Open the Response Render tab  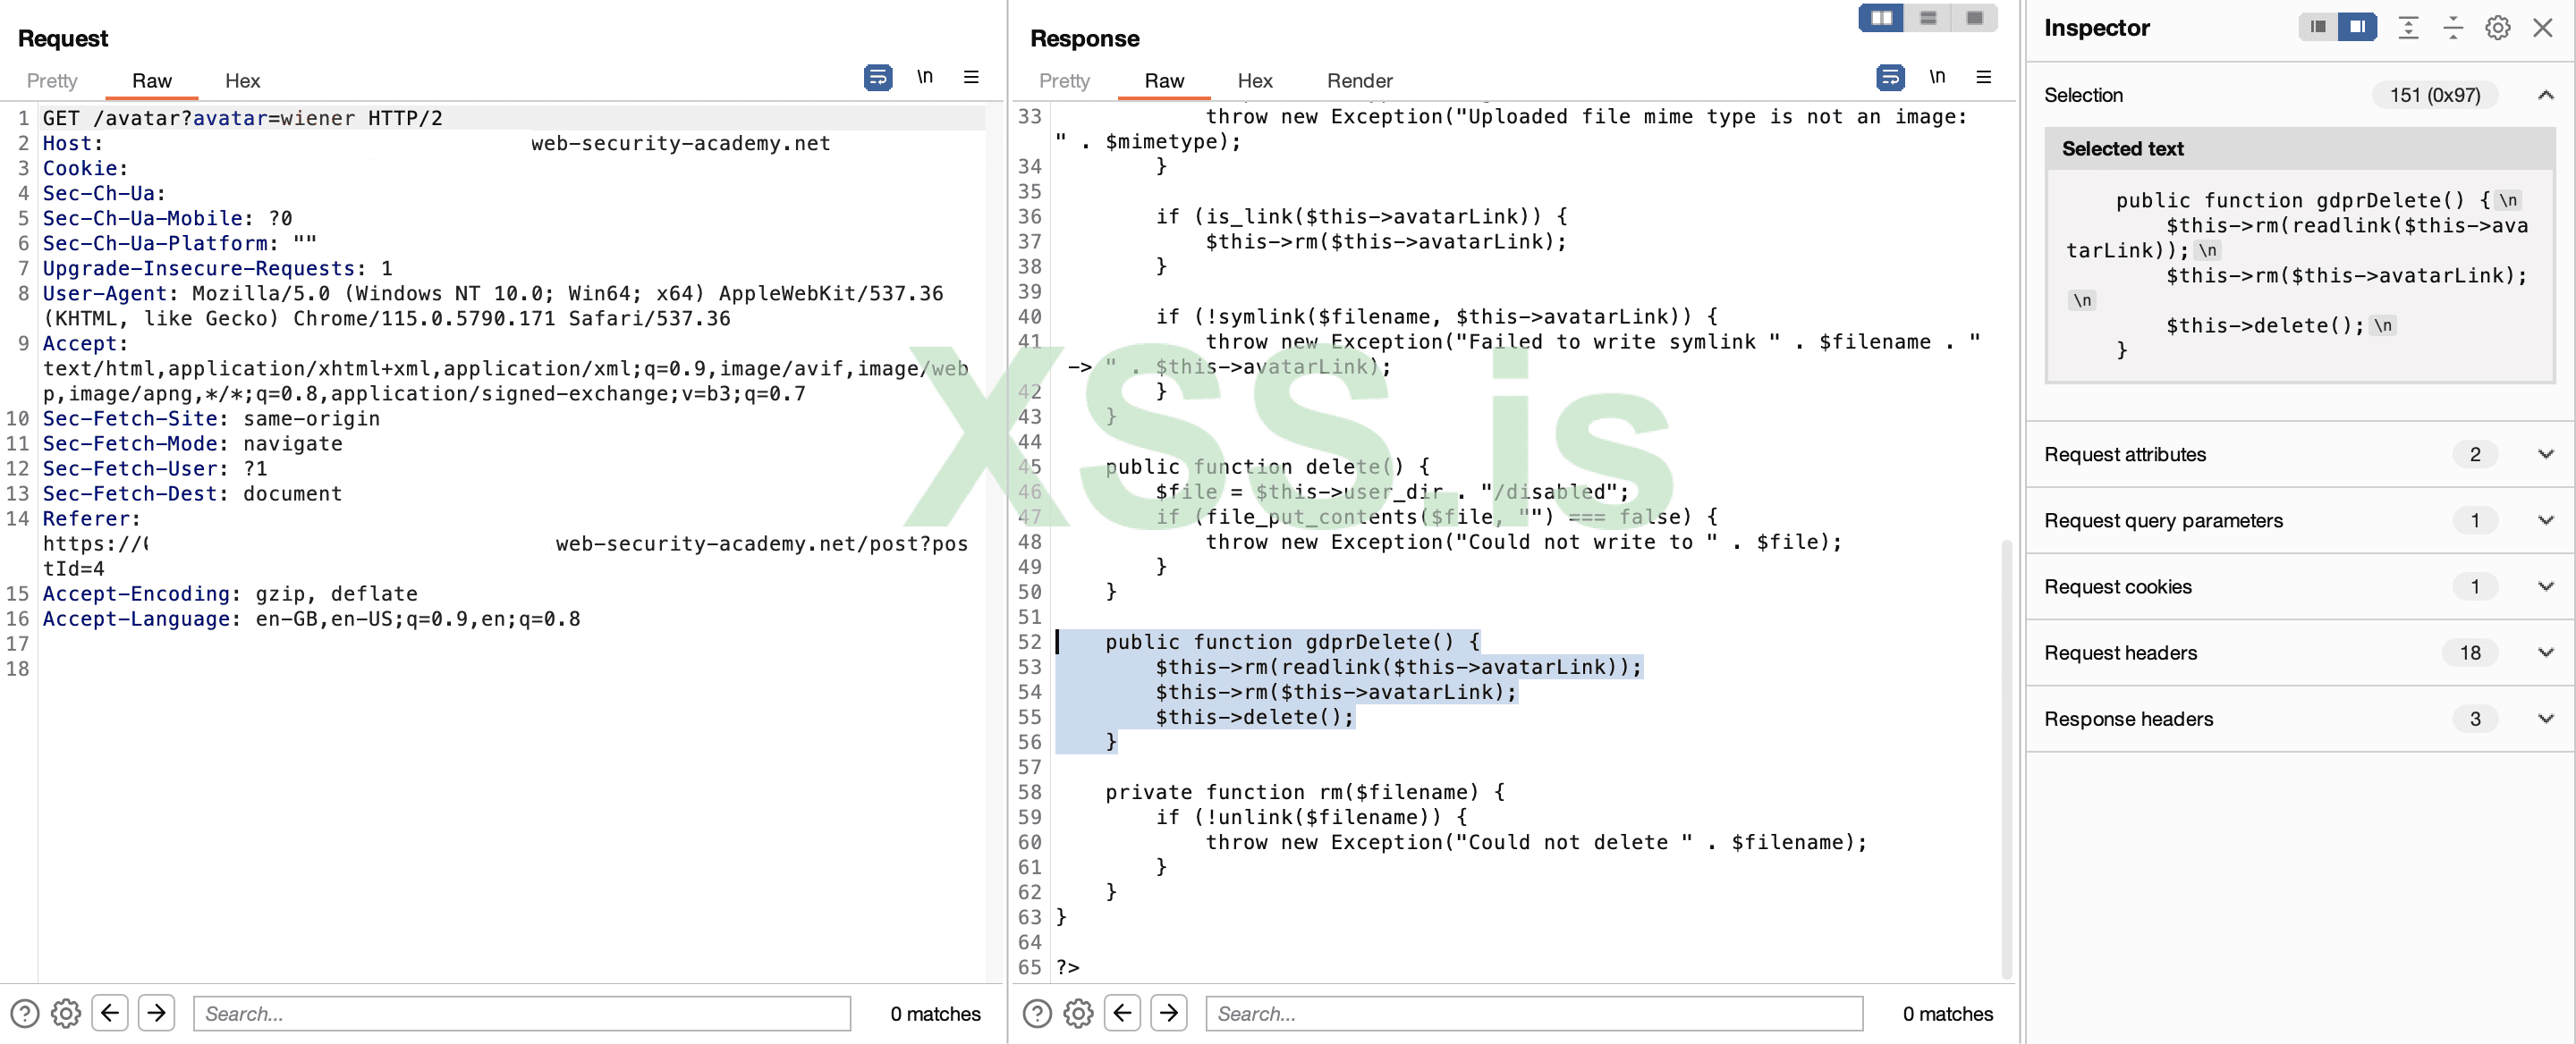click(x=1359, y=81)
